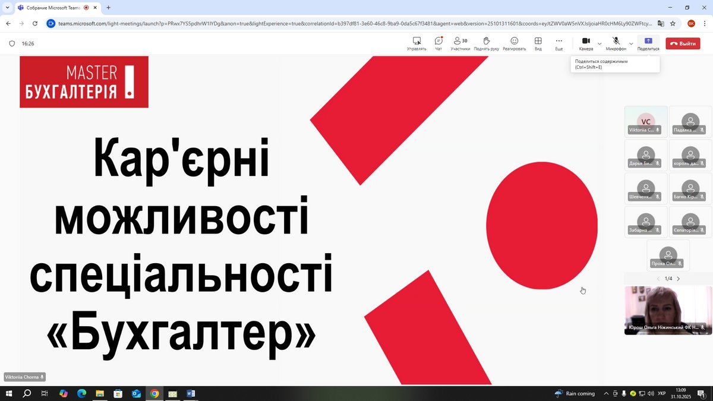Select Viktoriia participant tile
This screenshot has width=713, height=401.
tap(646, 121)
